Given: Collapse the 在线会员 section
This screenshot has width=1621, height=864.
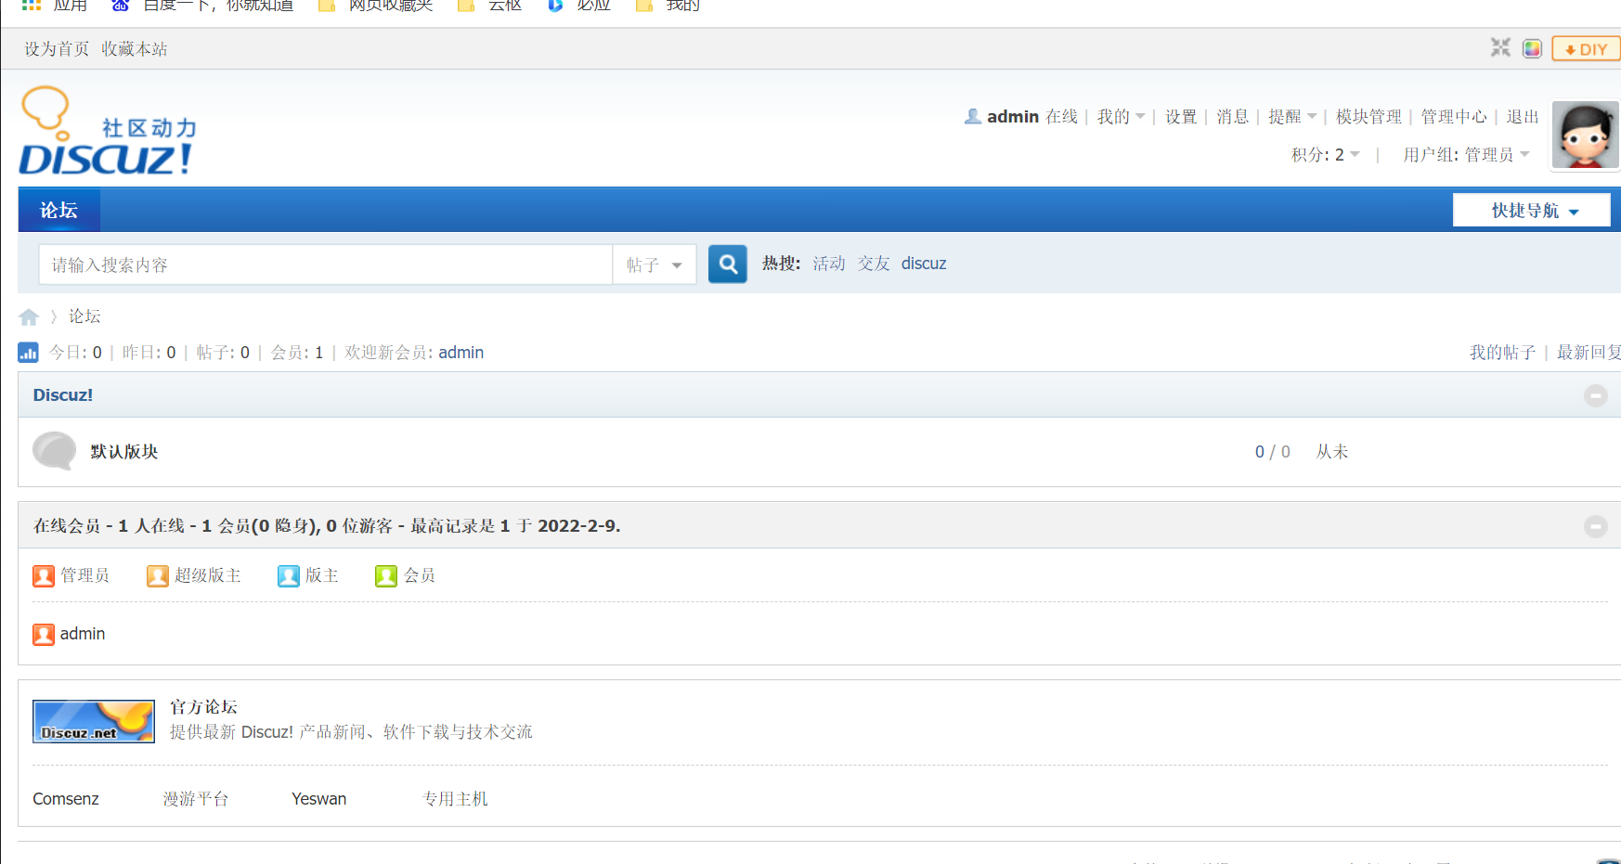Looking at the screenshot, I should [1596, 526].
